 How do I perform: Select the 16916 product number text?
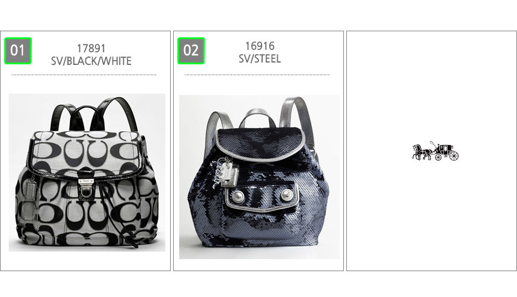point(260,46)
